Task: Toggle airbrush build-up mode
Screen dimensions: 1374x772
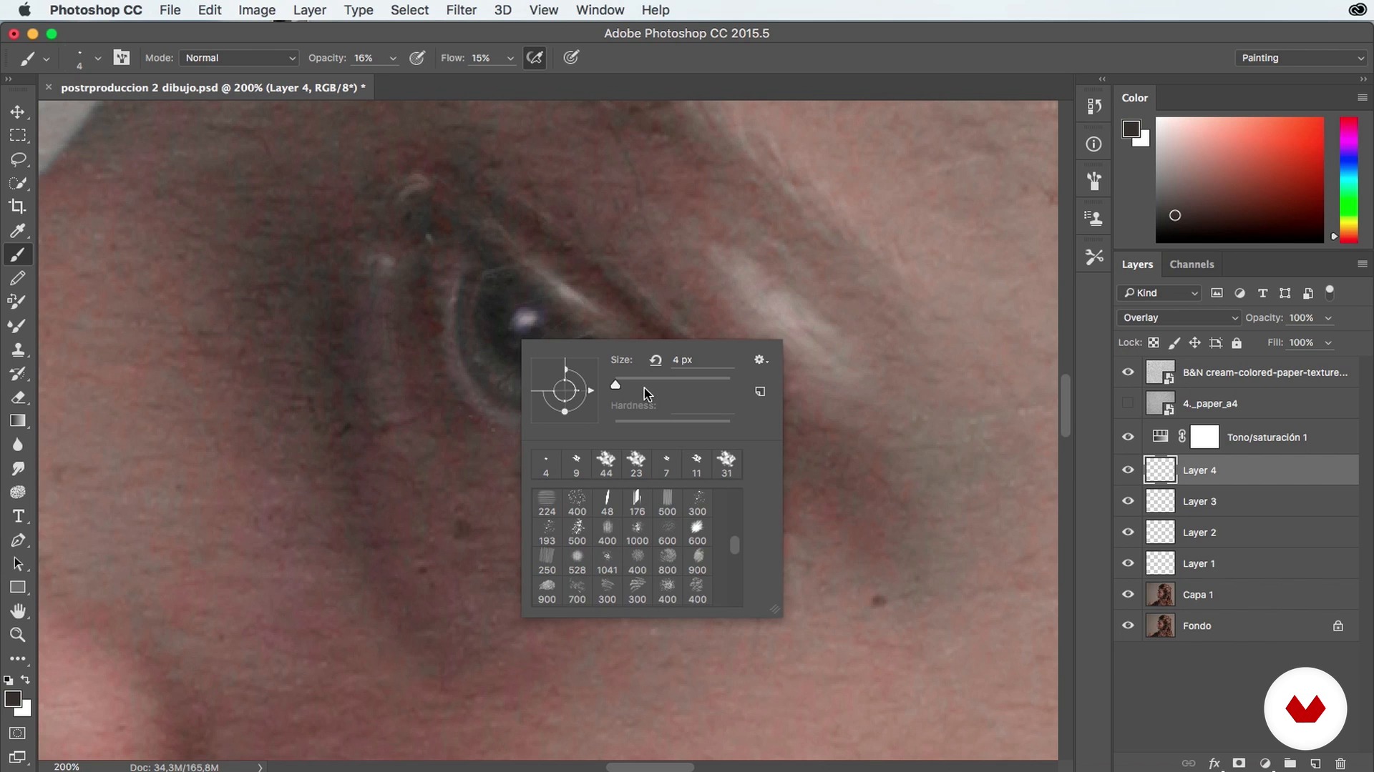Action: (535, 58)
